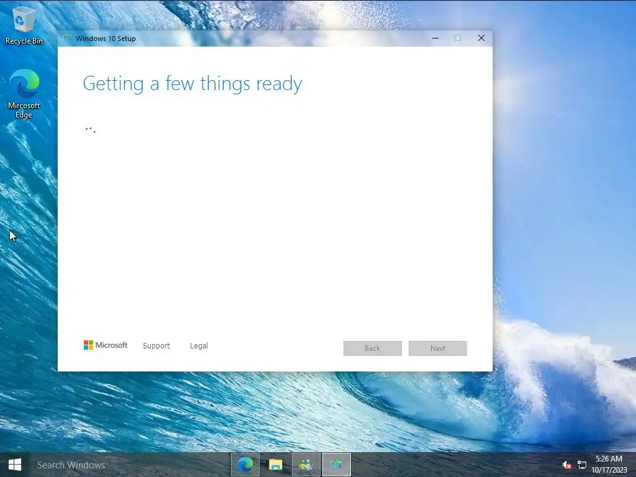Open Edge from the taskbar
Image resolution: width=636 pixels, height=477 pixels.
[x=245, y=465]
